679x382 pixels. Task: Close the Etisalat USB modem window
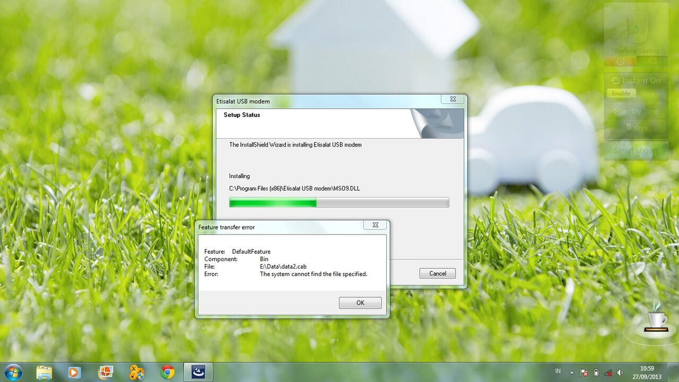[x=452, y=99]
